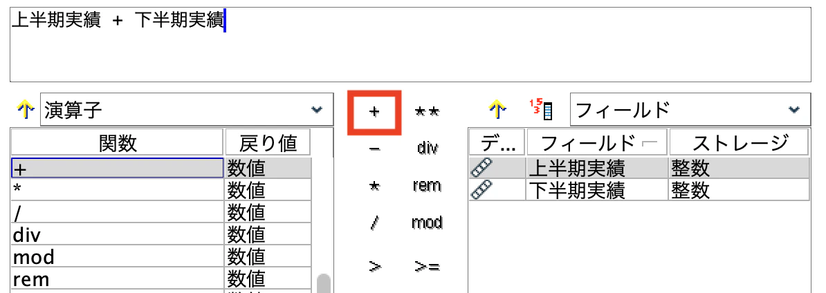Click the multiply (*) operator button
Viewport: 826px width, 293px height.
pyautogui.click(x=374, y=186)
